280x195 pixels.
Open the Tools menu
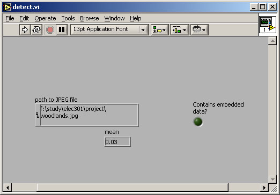68,18
